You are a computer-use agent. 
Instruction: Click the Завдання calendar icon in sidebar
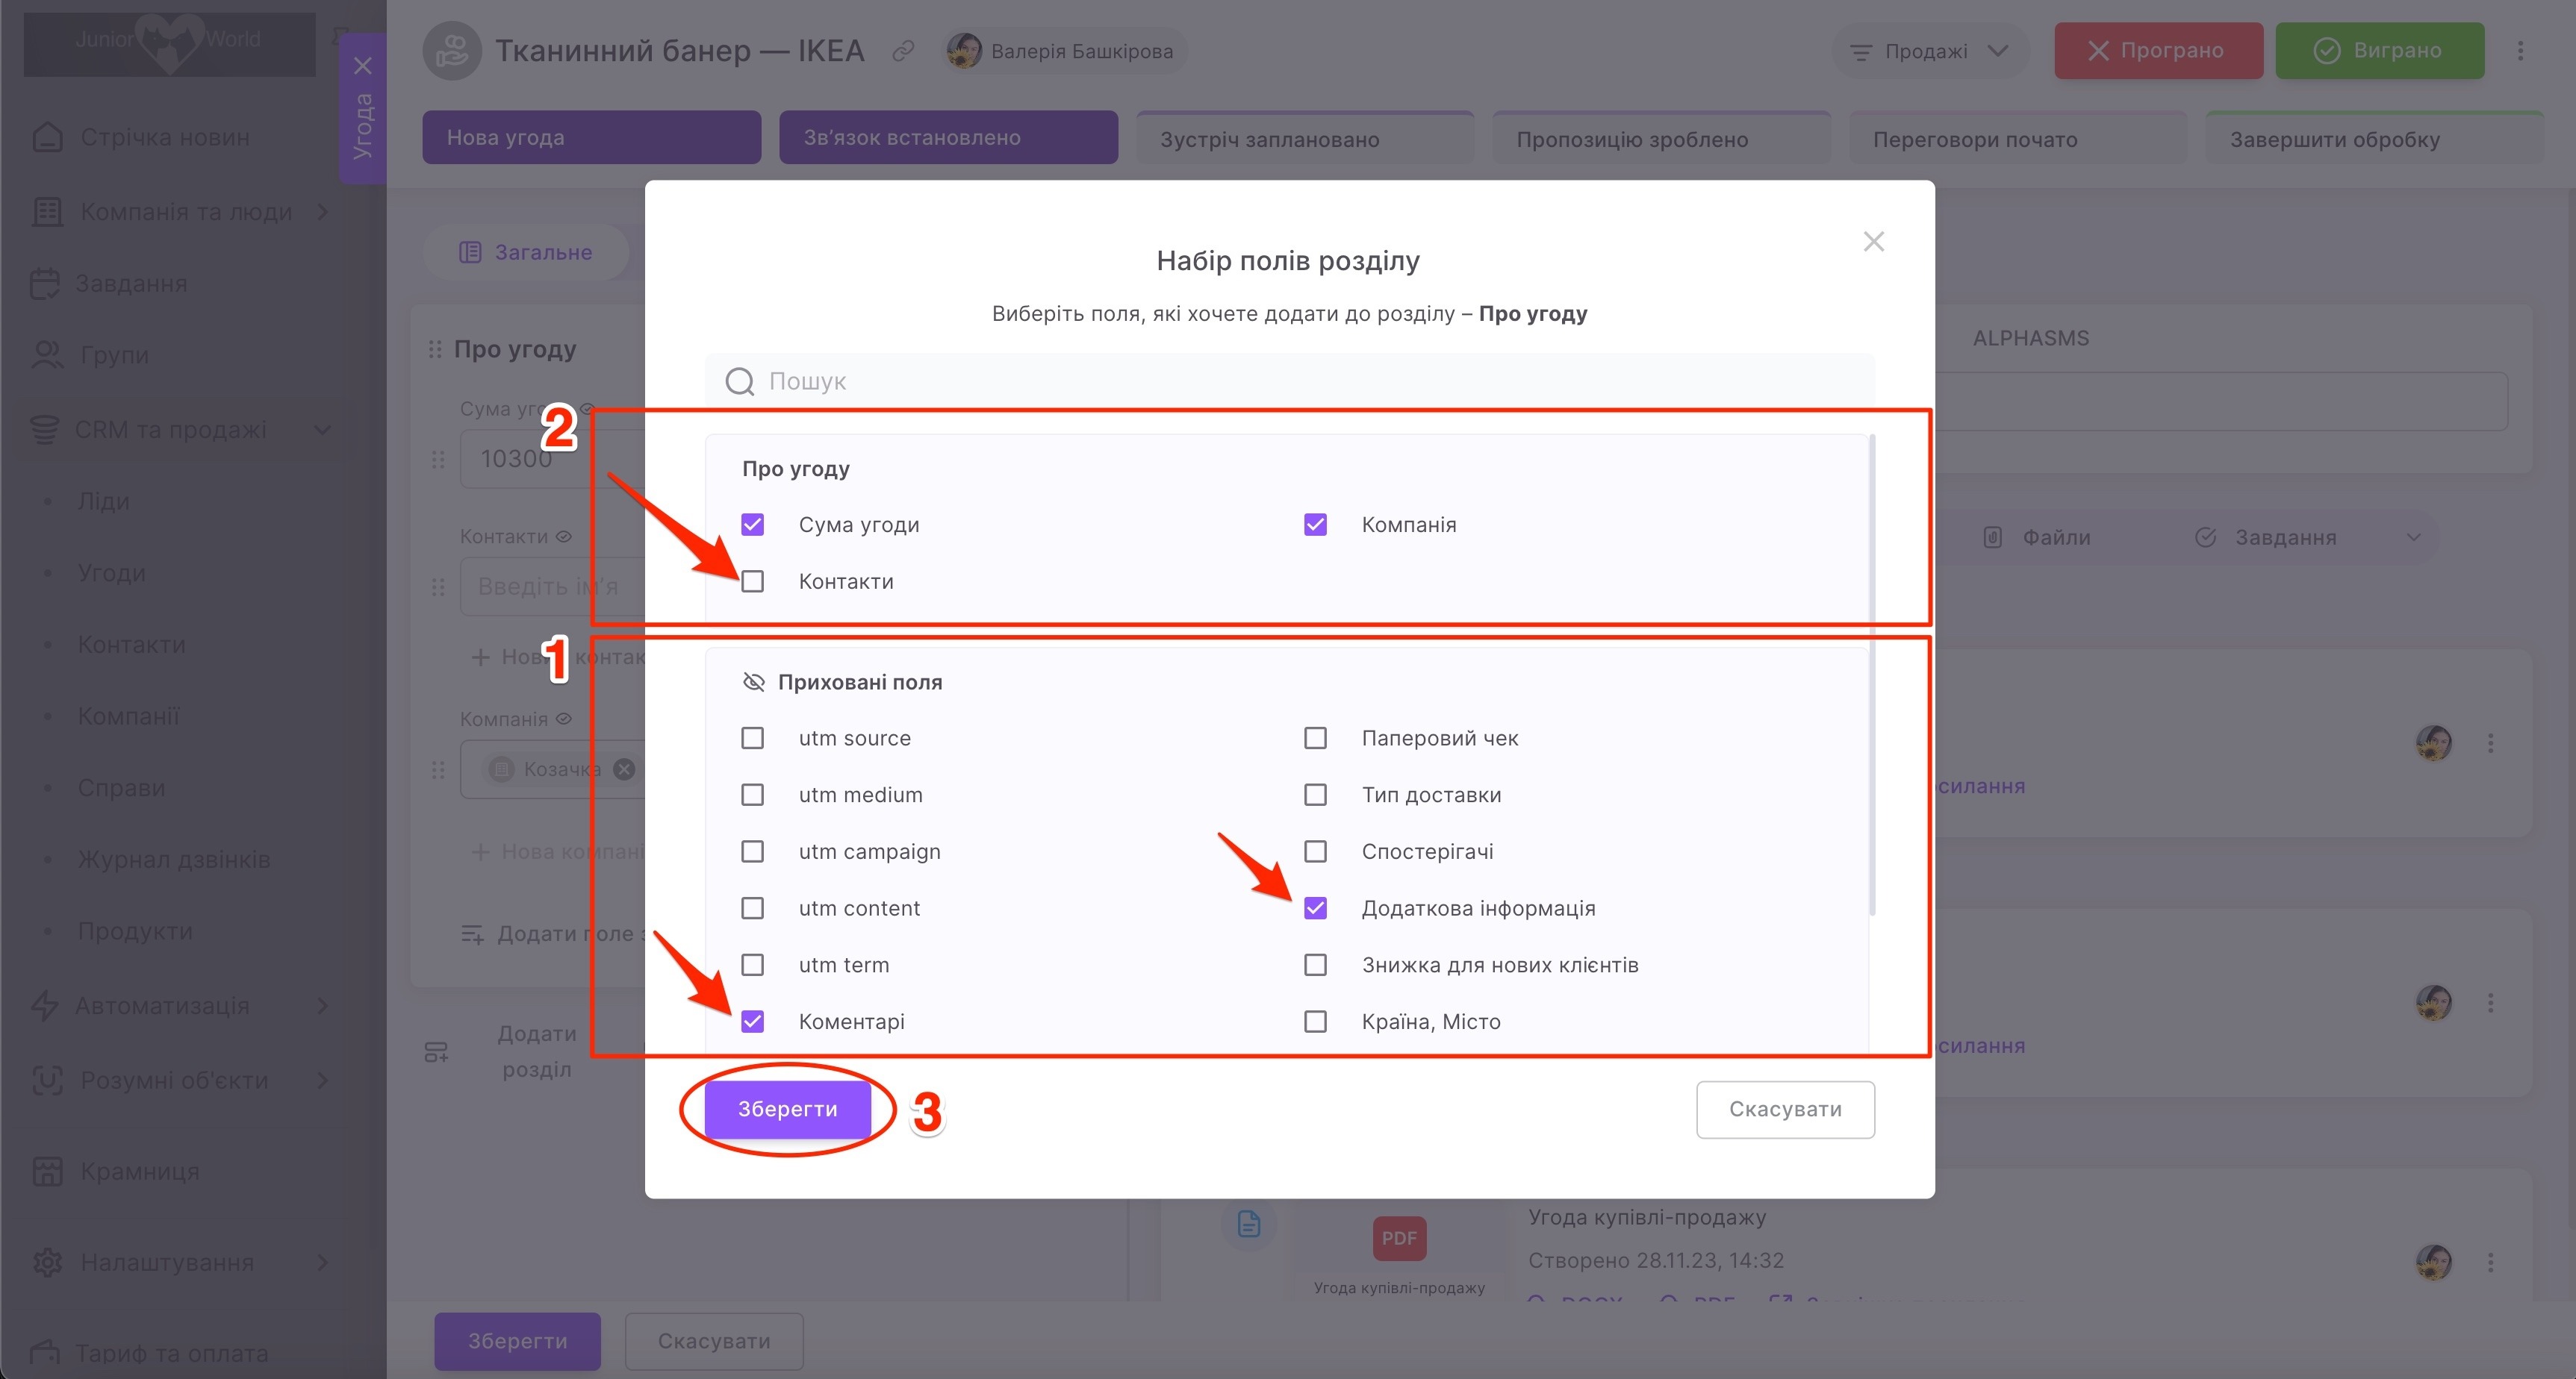pyautogui.click(x=45, y=284)
